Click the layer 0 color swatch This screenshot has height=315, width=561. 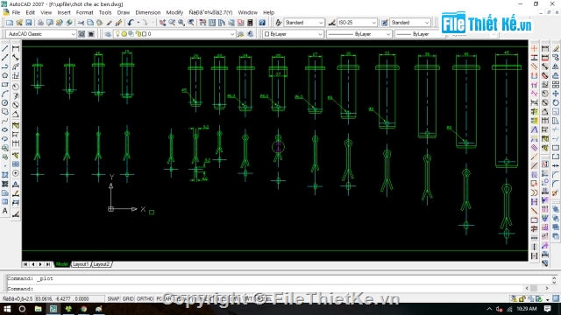click(x=144, y=34)
